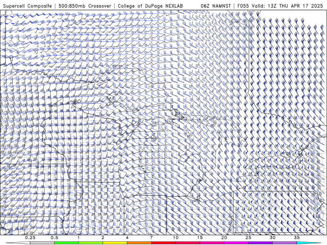Click the legend value label '10'
Screen dimensions: 327x245
click(176, 238)
